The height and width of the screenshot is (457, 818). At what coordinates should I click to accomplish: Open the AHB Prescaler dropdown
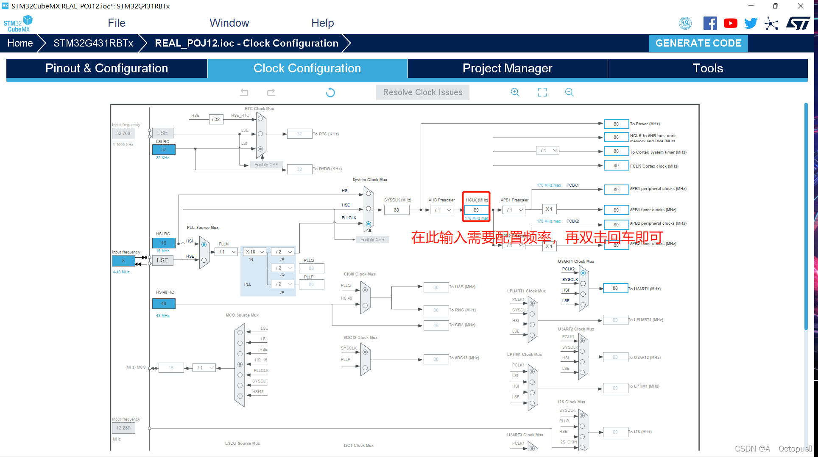(442, 210)
